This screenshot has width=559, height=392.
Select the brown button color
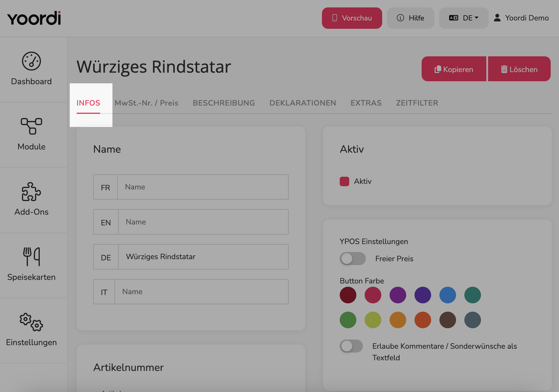(448, 320)
